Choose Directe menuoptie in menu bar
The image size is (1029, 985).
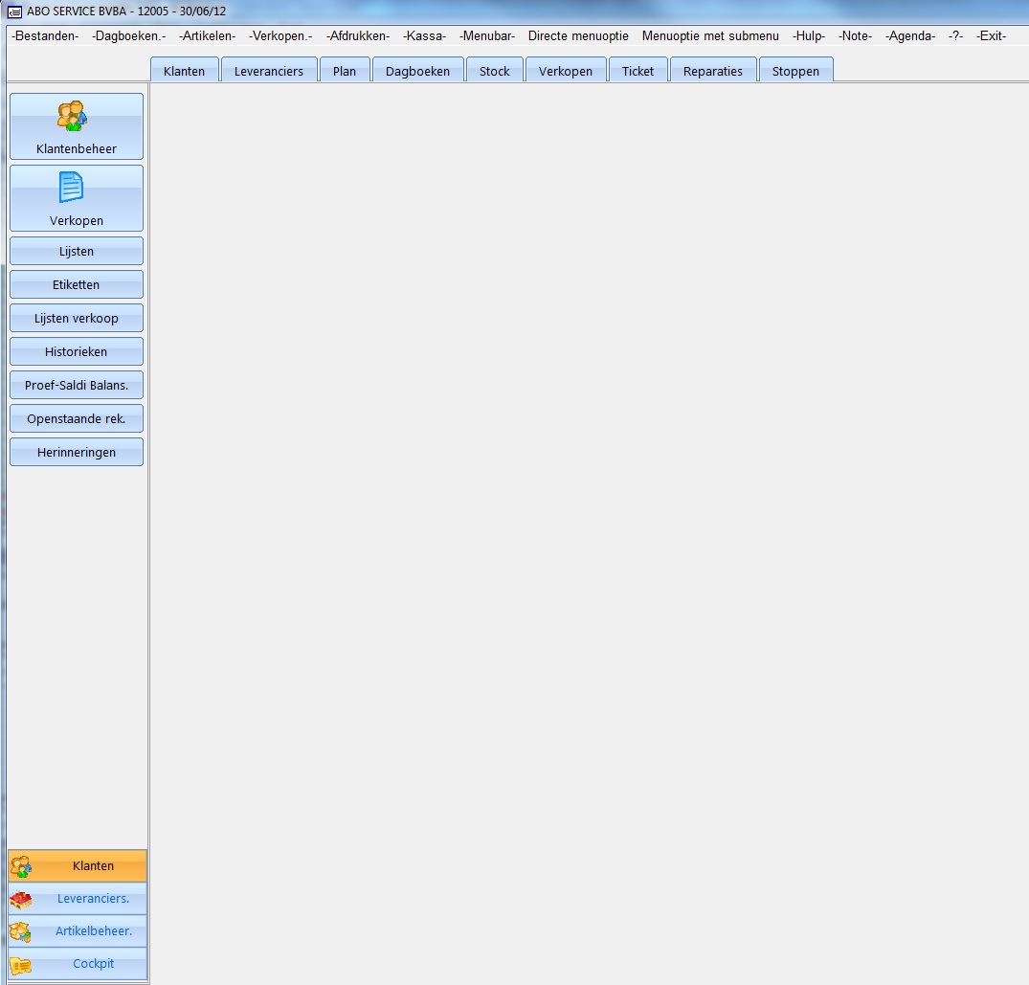click(578, 35)
